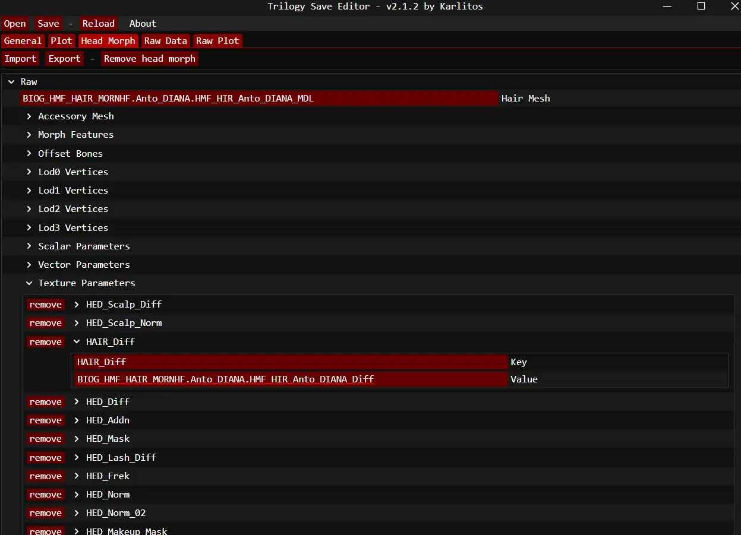This screenshot has height=535, width=741.
Task: Expand the HED_Addn entry
Action: pyautogui.click(x=77, y=420)
